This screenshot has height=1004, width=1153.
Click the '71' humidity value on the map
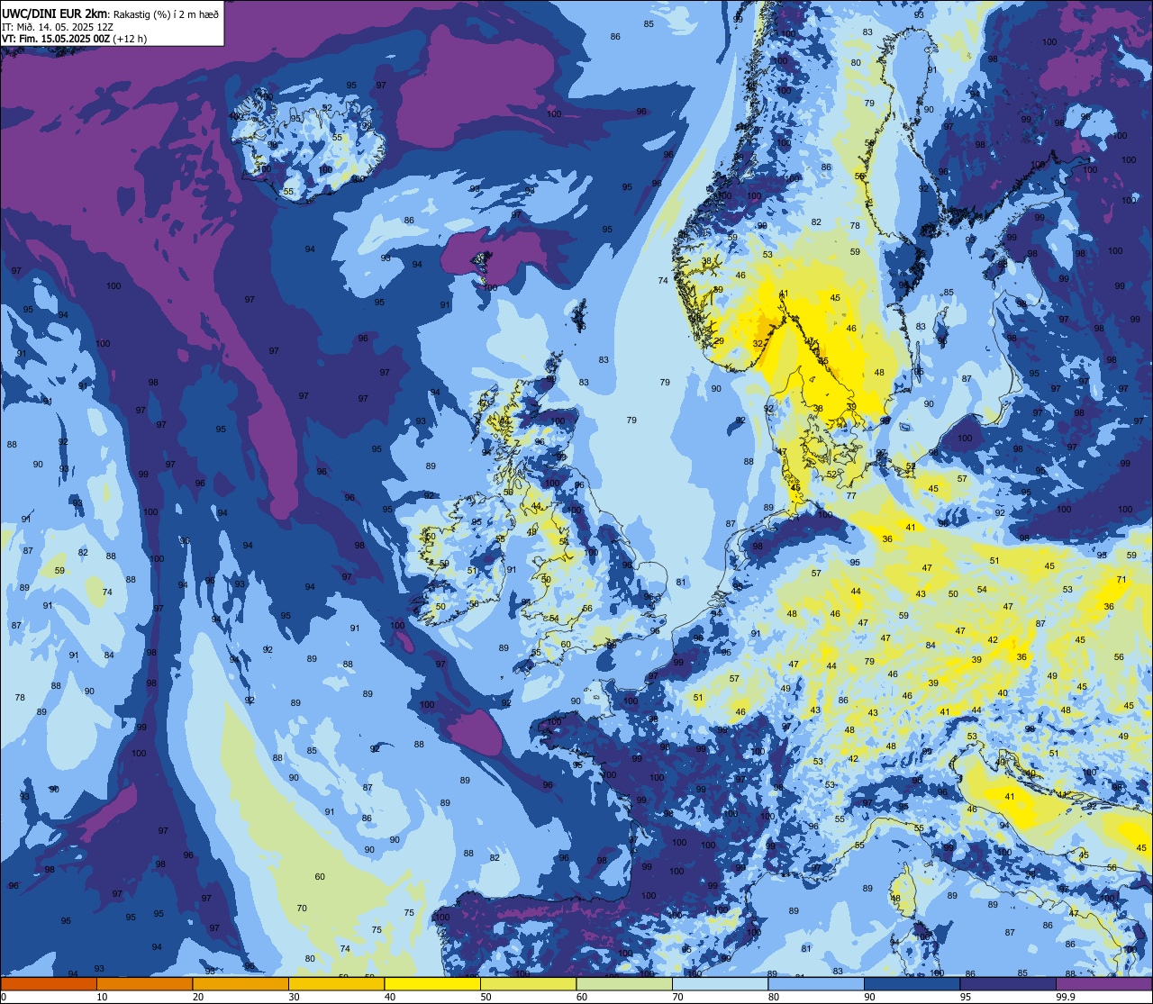click(x=1121, y=579)
